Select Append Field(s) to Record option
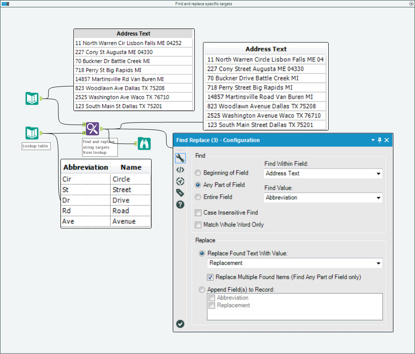This screenshot has height=354, width=415. point(202,290)
